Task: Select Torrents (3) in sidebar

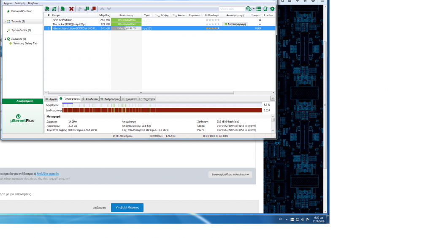Action: coord(18,21)
